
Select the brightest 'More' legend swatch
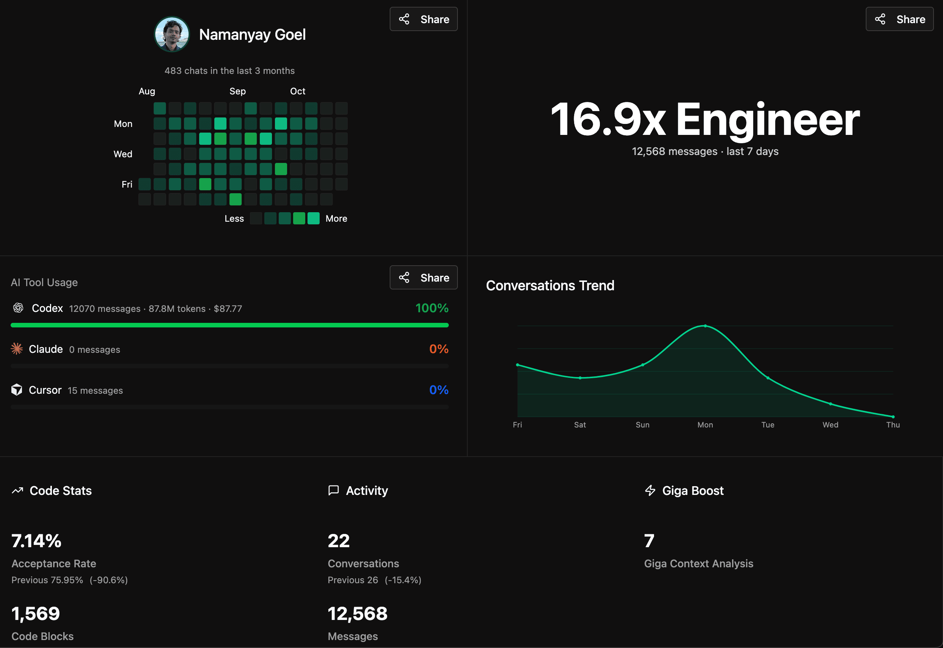314,218
